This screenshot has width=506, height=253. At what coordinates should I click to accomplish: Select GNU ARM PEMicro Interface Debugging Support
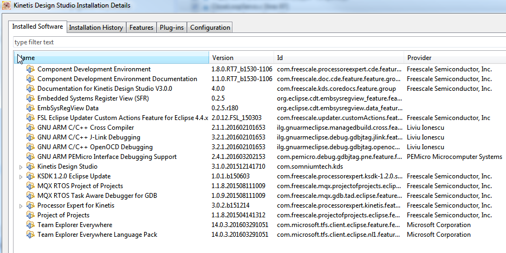click(107, 157)
